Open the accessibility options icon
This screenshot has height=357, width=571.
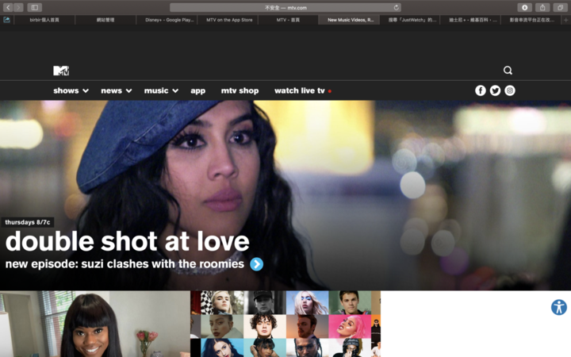[558, 307]
